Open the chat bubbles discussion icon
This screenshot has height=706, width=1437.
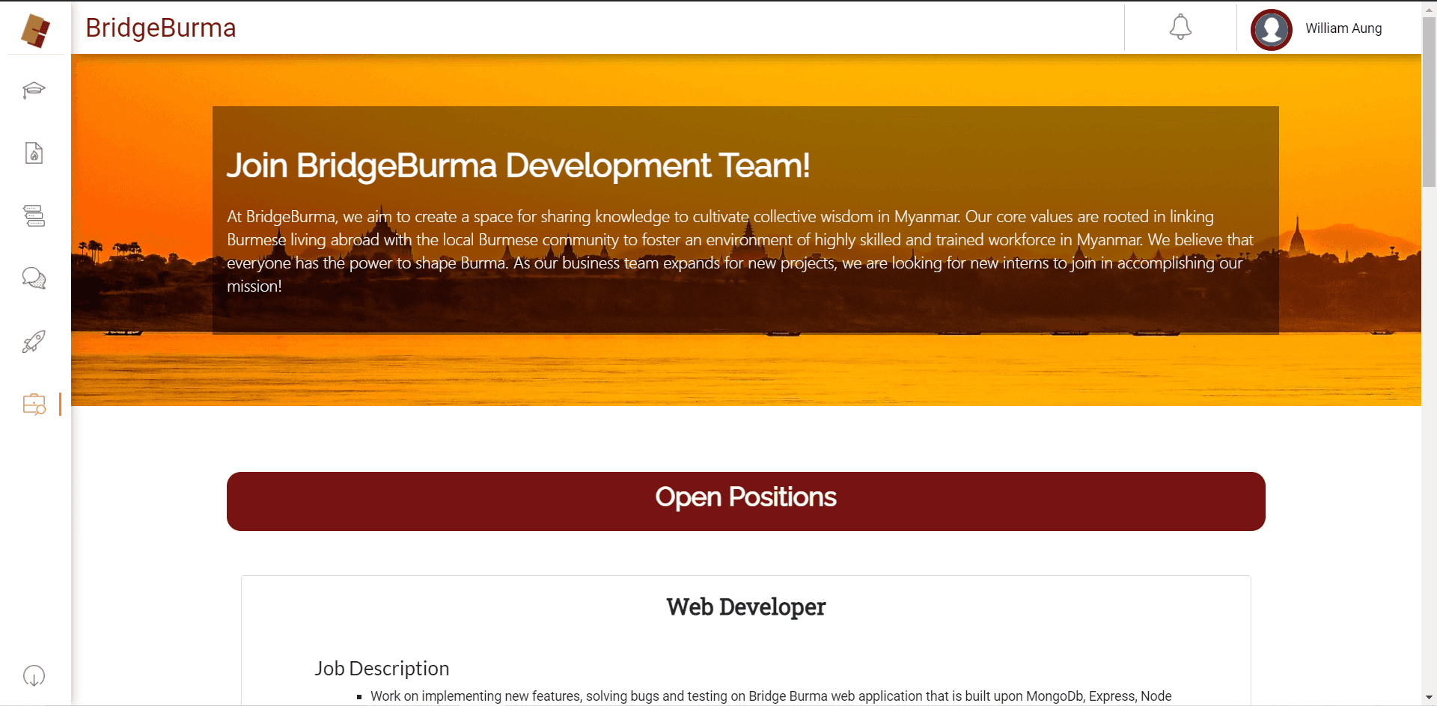tap(34, 278)
